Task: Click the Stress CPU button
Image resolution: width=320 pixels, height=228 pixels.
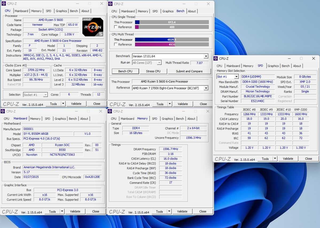Action: (x=153, y=71)
